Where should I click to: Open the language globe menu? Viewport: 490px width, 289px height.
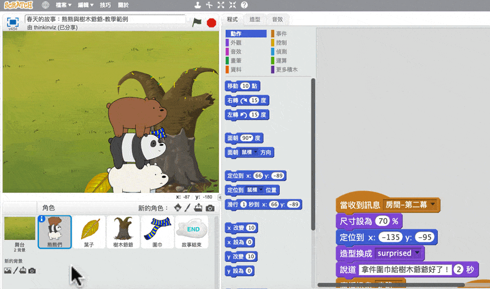[45, 5]
